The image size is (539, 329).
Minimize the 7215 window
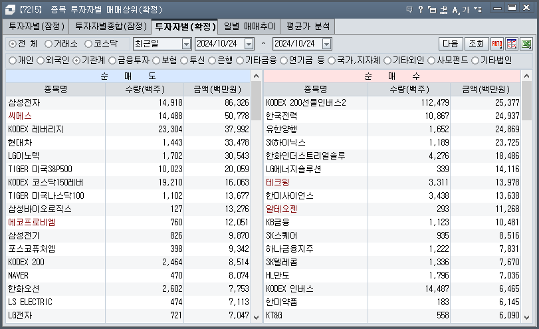[x=497, y=8]
